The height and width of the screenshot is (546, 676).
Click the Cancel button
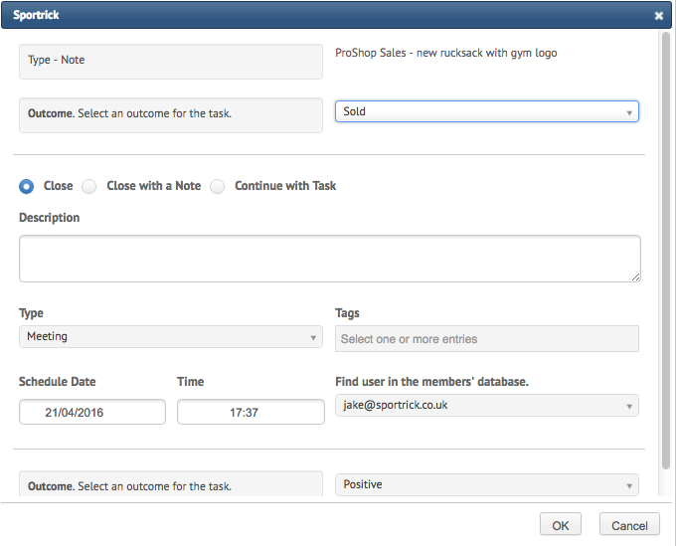629,525
